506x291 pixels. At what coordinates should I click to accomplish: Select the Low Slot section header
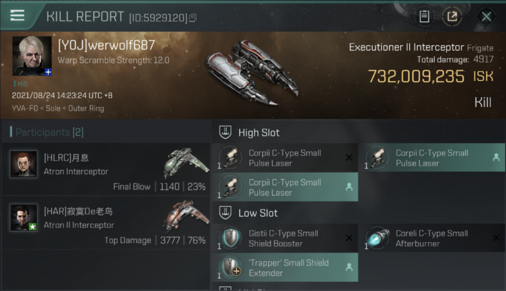pos(258,213)
